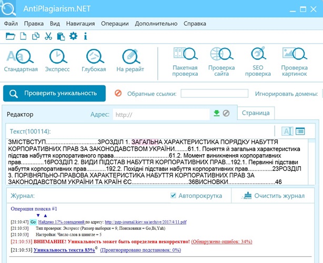Switch to the list view icon in the text panel
Image resolution: width=323 pixels, height=263 pixels.
tap(300, 131)
